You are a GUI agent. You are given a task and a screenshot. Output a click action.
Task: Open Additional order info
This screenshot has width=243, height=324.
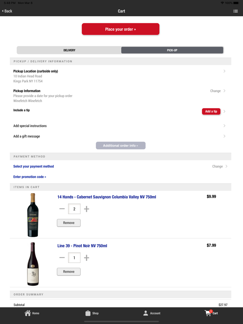pyautogui.click(x=120, y=145)
